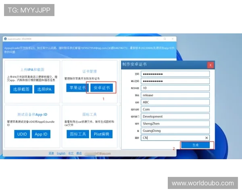
Task: Click the 菜单 link at the bottom
Action: (51, 153)
